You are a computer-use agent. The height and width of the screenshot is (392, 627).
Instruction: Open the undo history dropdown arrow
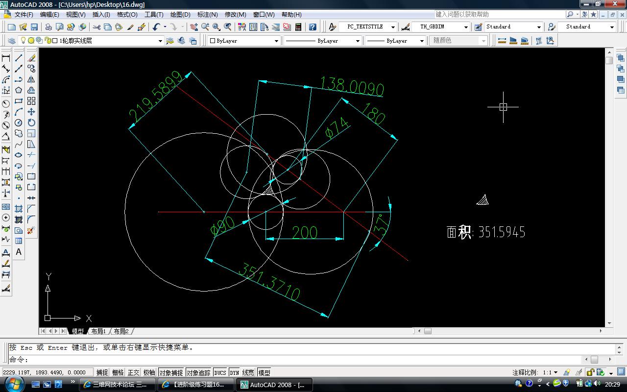165,27
